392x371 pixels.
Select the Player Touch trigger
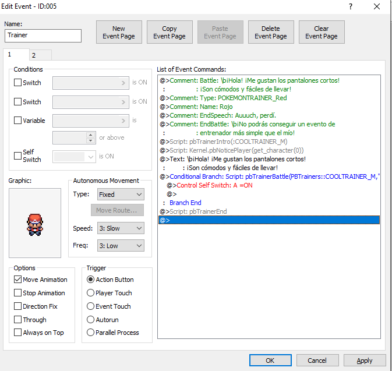90,293
